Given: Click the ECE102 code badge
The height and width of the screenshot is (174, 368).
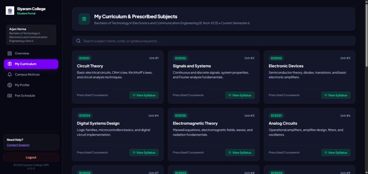Looking at the screenshot, I should [180, 58].
